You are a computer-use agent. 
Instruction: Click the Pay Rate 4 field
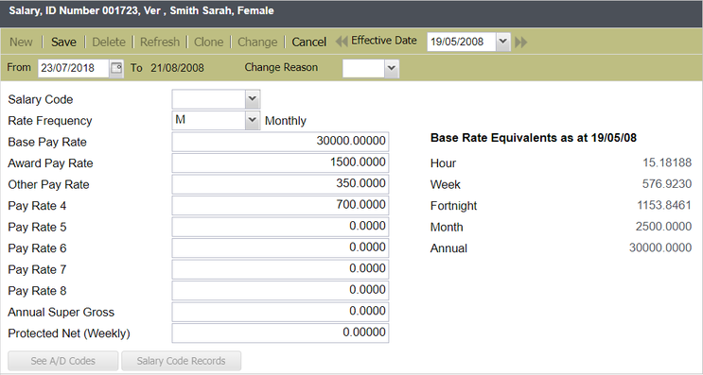tap(280, 205)
